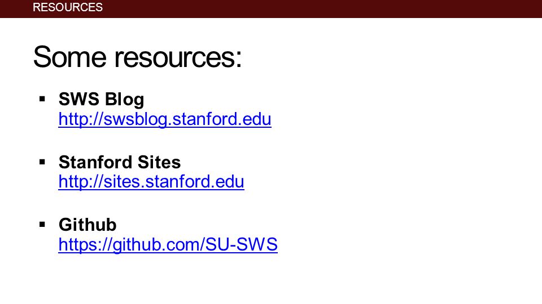Open the sites.stanford.edu link
The image size is (542, 304).
pos(151,182)
